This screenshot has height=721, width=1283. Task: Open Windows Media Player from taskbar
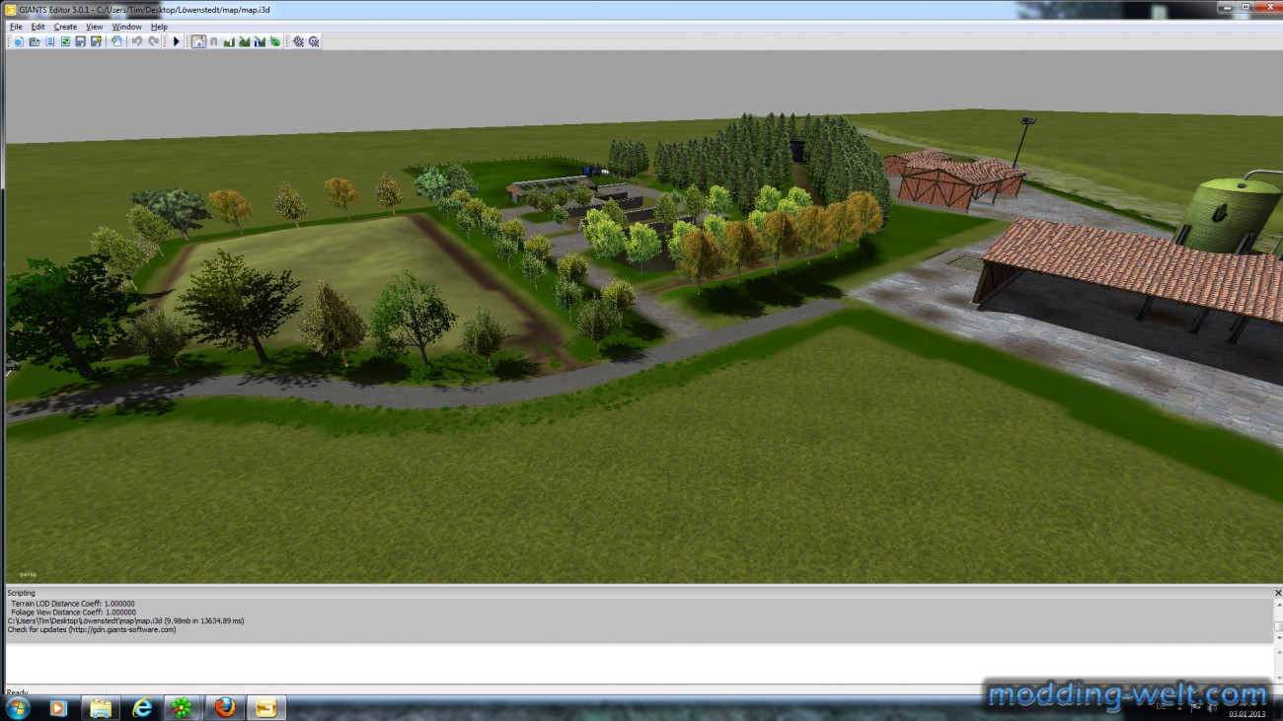click(x=57, y=707)
